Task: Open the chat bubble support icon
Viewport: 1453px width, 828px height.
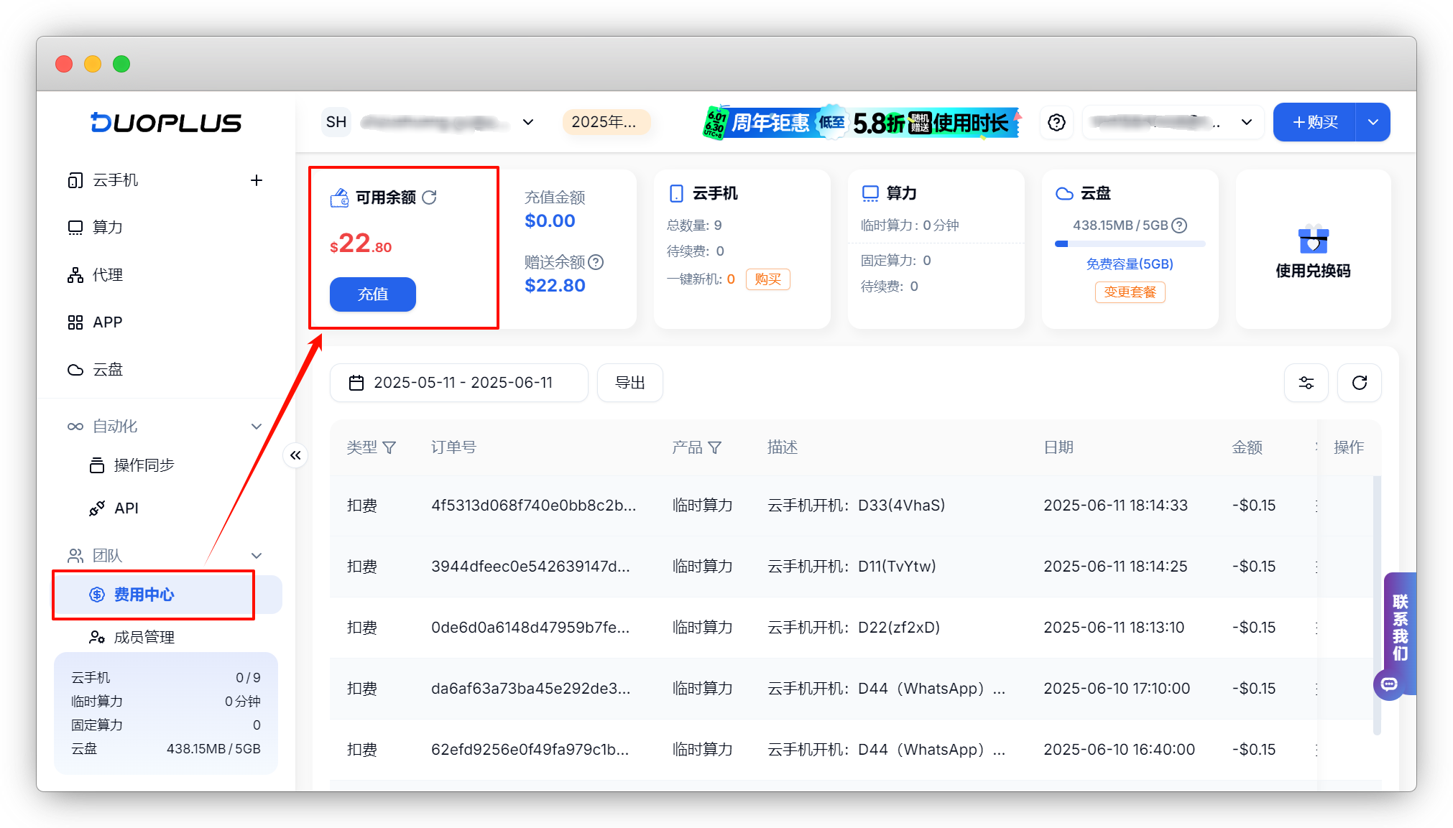Action: point(1389,684)
